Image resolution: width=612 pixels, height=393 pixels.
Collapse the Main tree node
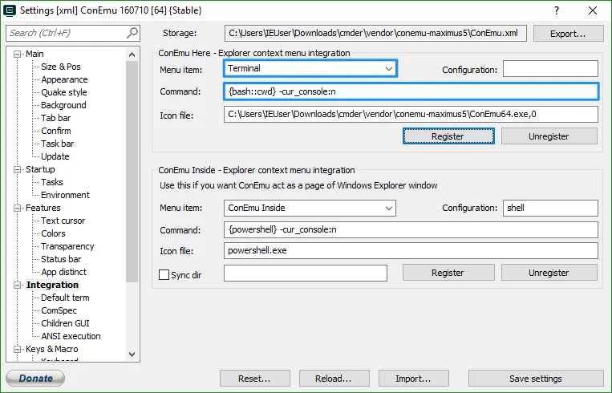pyautogui.click(x=18, y=54)
